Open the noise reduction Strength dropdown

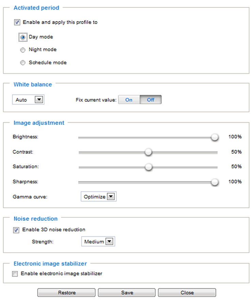pos(98,241)
